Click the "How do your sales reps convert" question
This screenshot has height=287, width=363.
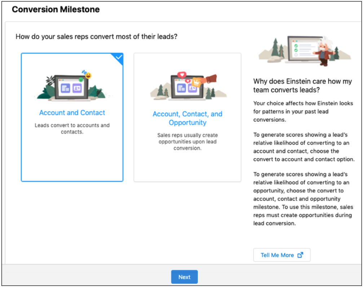[x=96, y=37]
